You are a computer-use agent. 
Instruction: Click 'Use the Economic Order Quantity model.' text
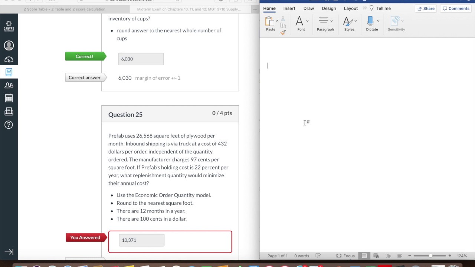(x=164, y=195)
